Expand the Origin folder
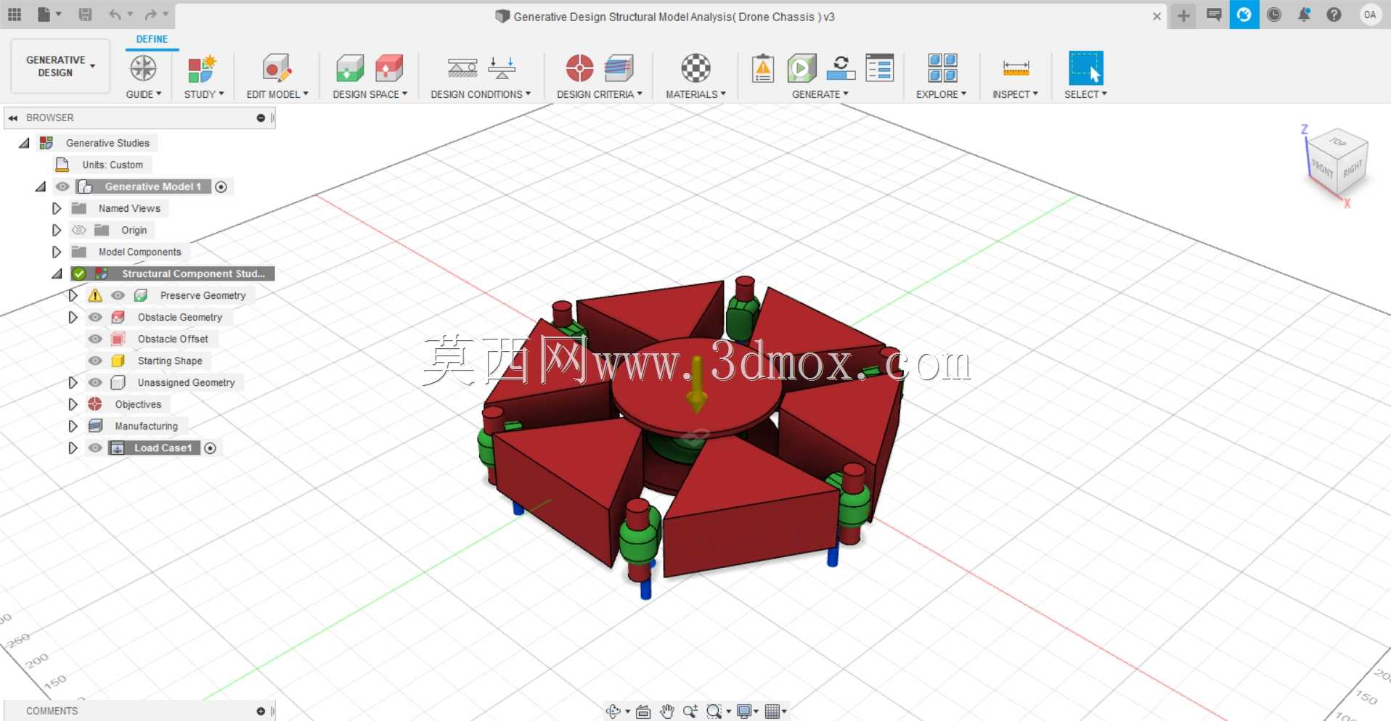 coord(56,230)
